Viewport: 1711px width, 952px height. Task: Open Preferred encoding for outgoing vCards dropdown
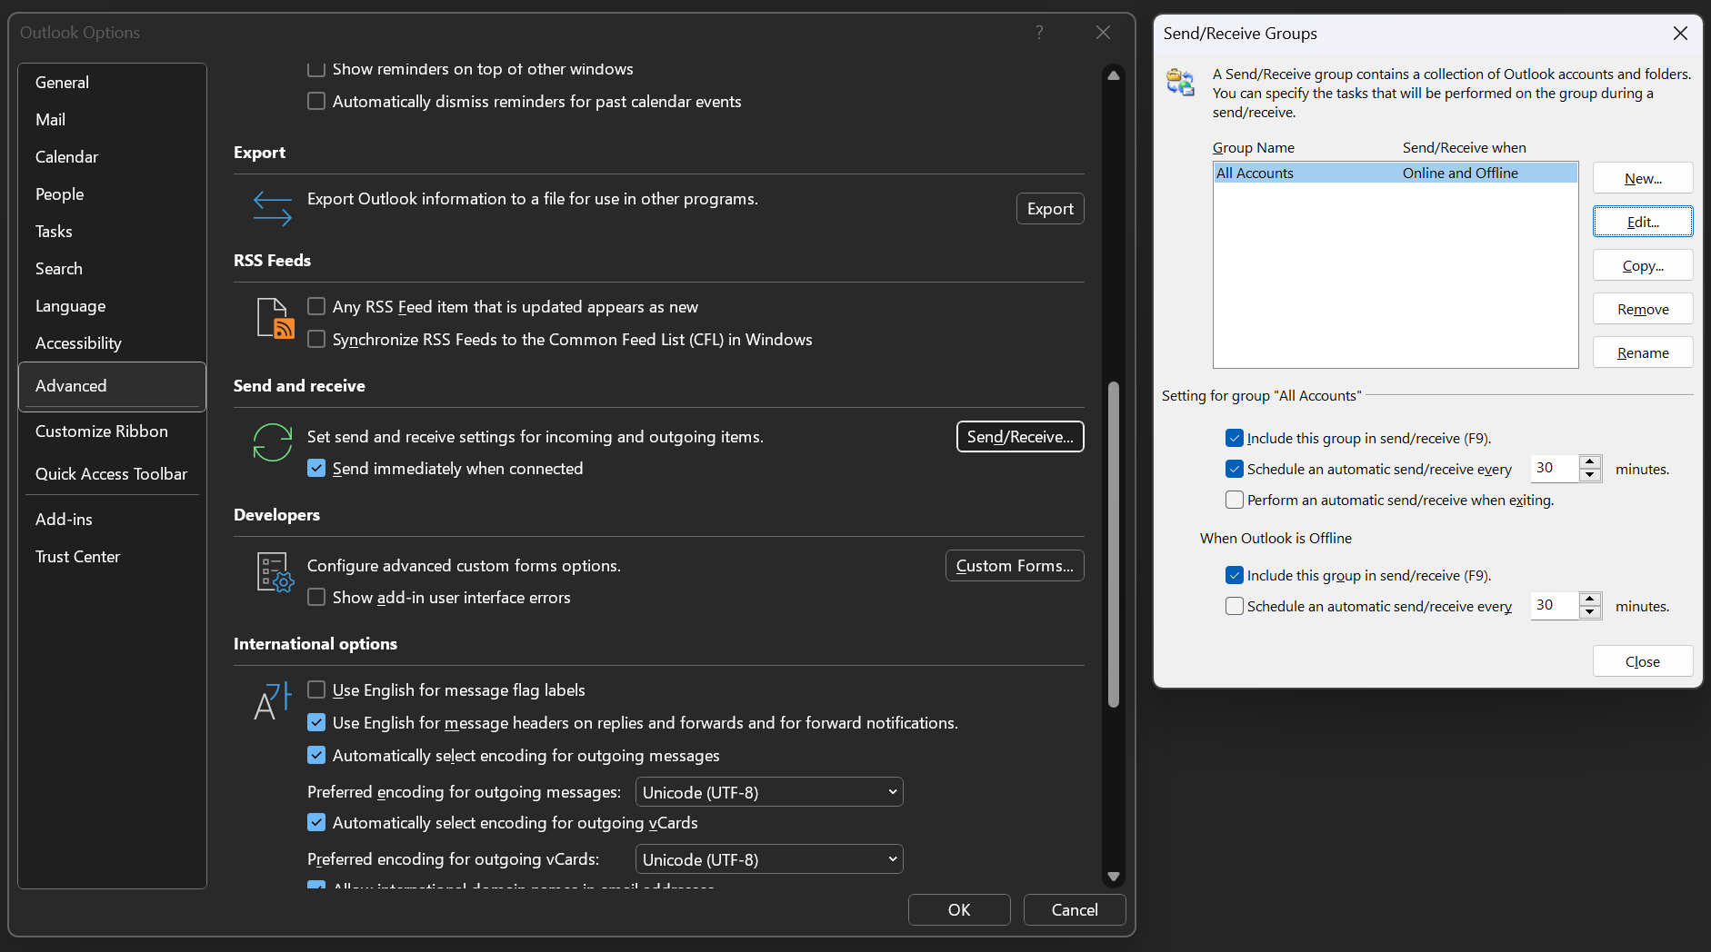[x=768, y=859]
